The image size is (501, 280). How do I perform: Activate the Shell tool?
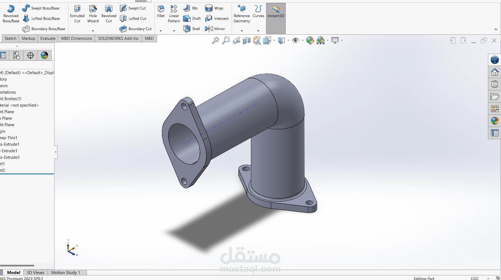192,28
